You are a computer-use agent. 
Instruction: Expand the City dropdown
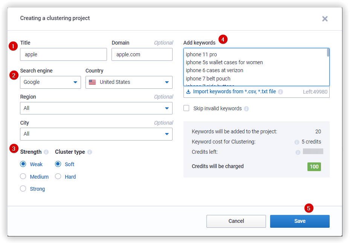coord(96,134)
